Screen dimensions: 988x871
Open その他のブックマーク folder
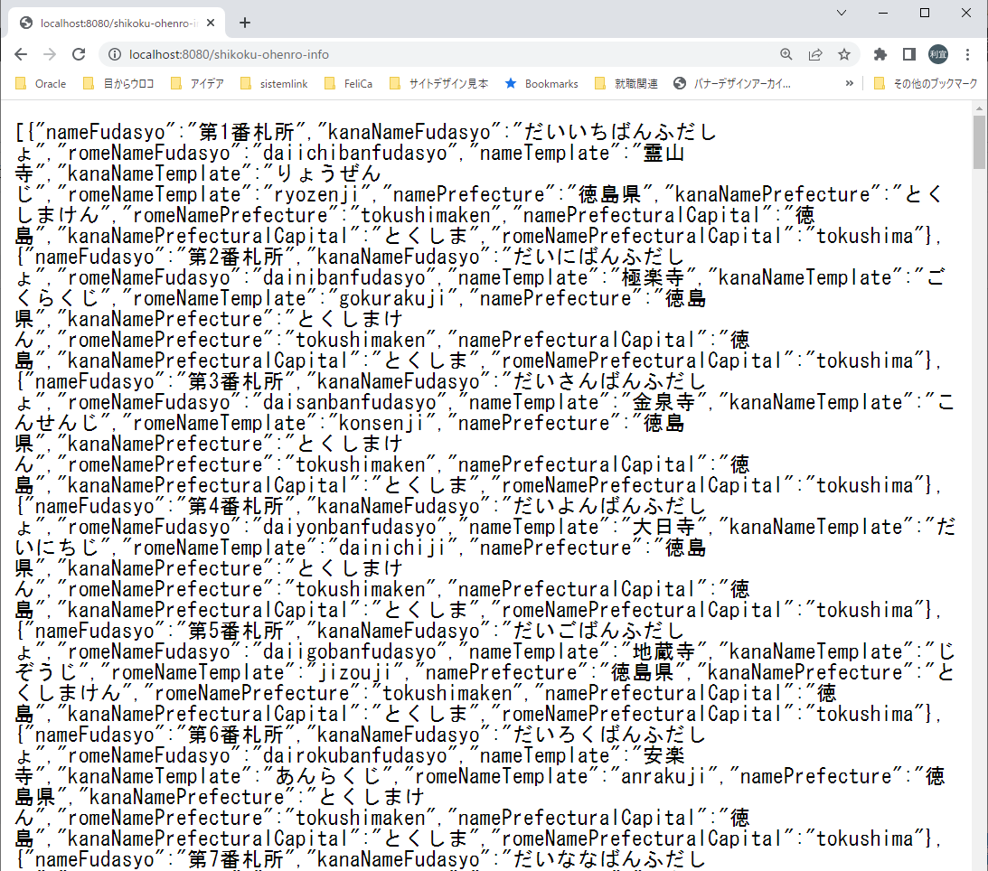click(x=924, y=83)
